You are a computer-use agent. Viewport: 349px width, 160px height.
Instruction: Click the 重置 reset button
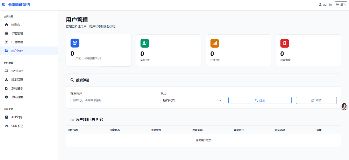pyautogui.click(x=316, y=100)
